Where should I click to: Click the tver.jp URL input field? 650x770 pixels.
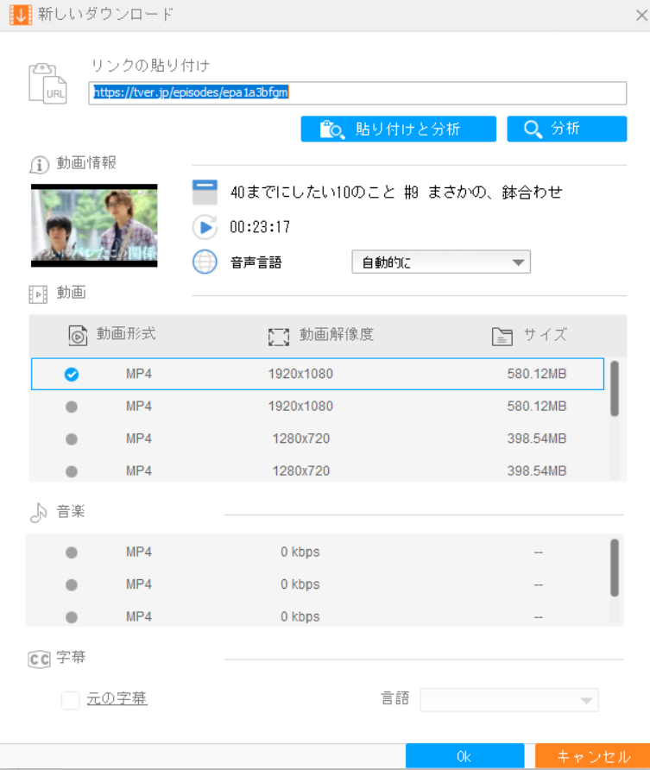[x=357, y=93]
